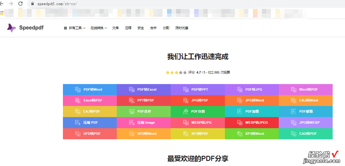Click the 压缩 Image tile icon
This screenshot has width=345, height=166.
point(132,122)
